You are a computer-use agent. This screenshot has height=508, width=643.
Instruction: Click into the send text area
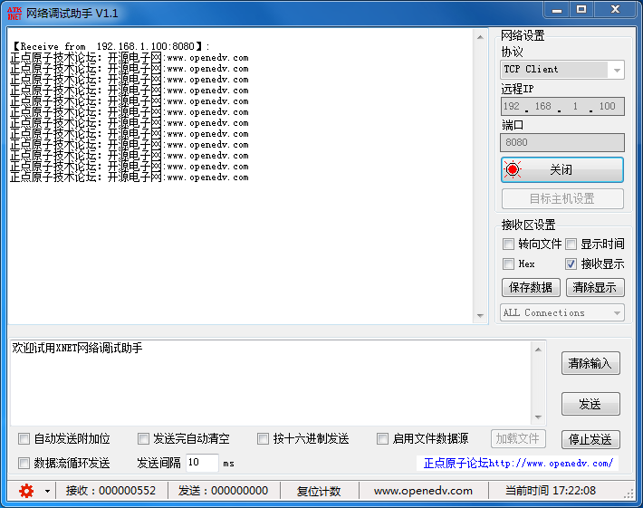(x=271, y=382)
